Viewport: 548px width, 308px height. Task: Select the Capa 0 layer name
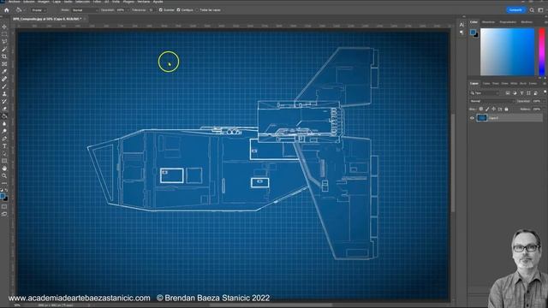(x=493, y=118)
